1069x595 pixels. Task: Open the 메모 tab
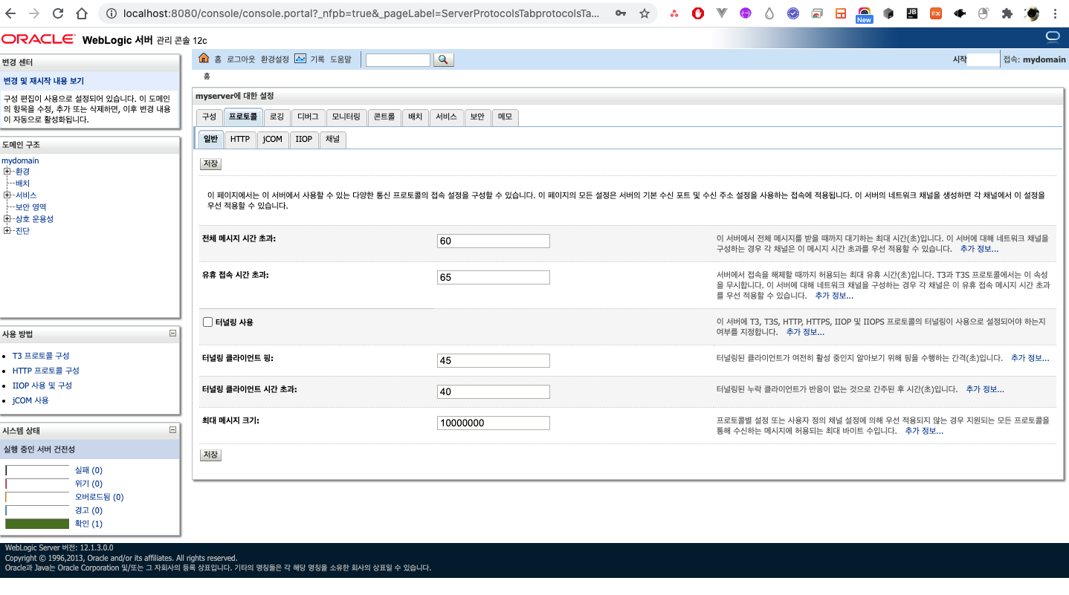[505, 117]
